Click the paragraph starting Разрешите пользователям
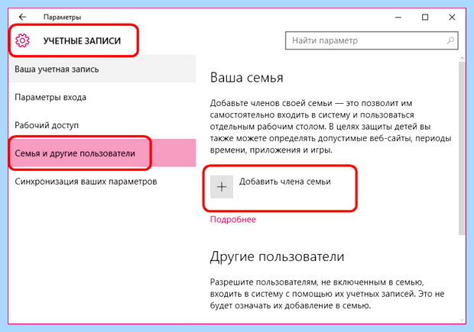474x332 pixels. (327, 294)
